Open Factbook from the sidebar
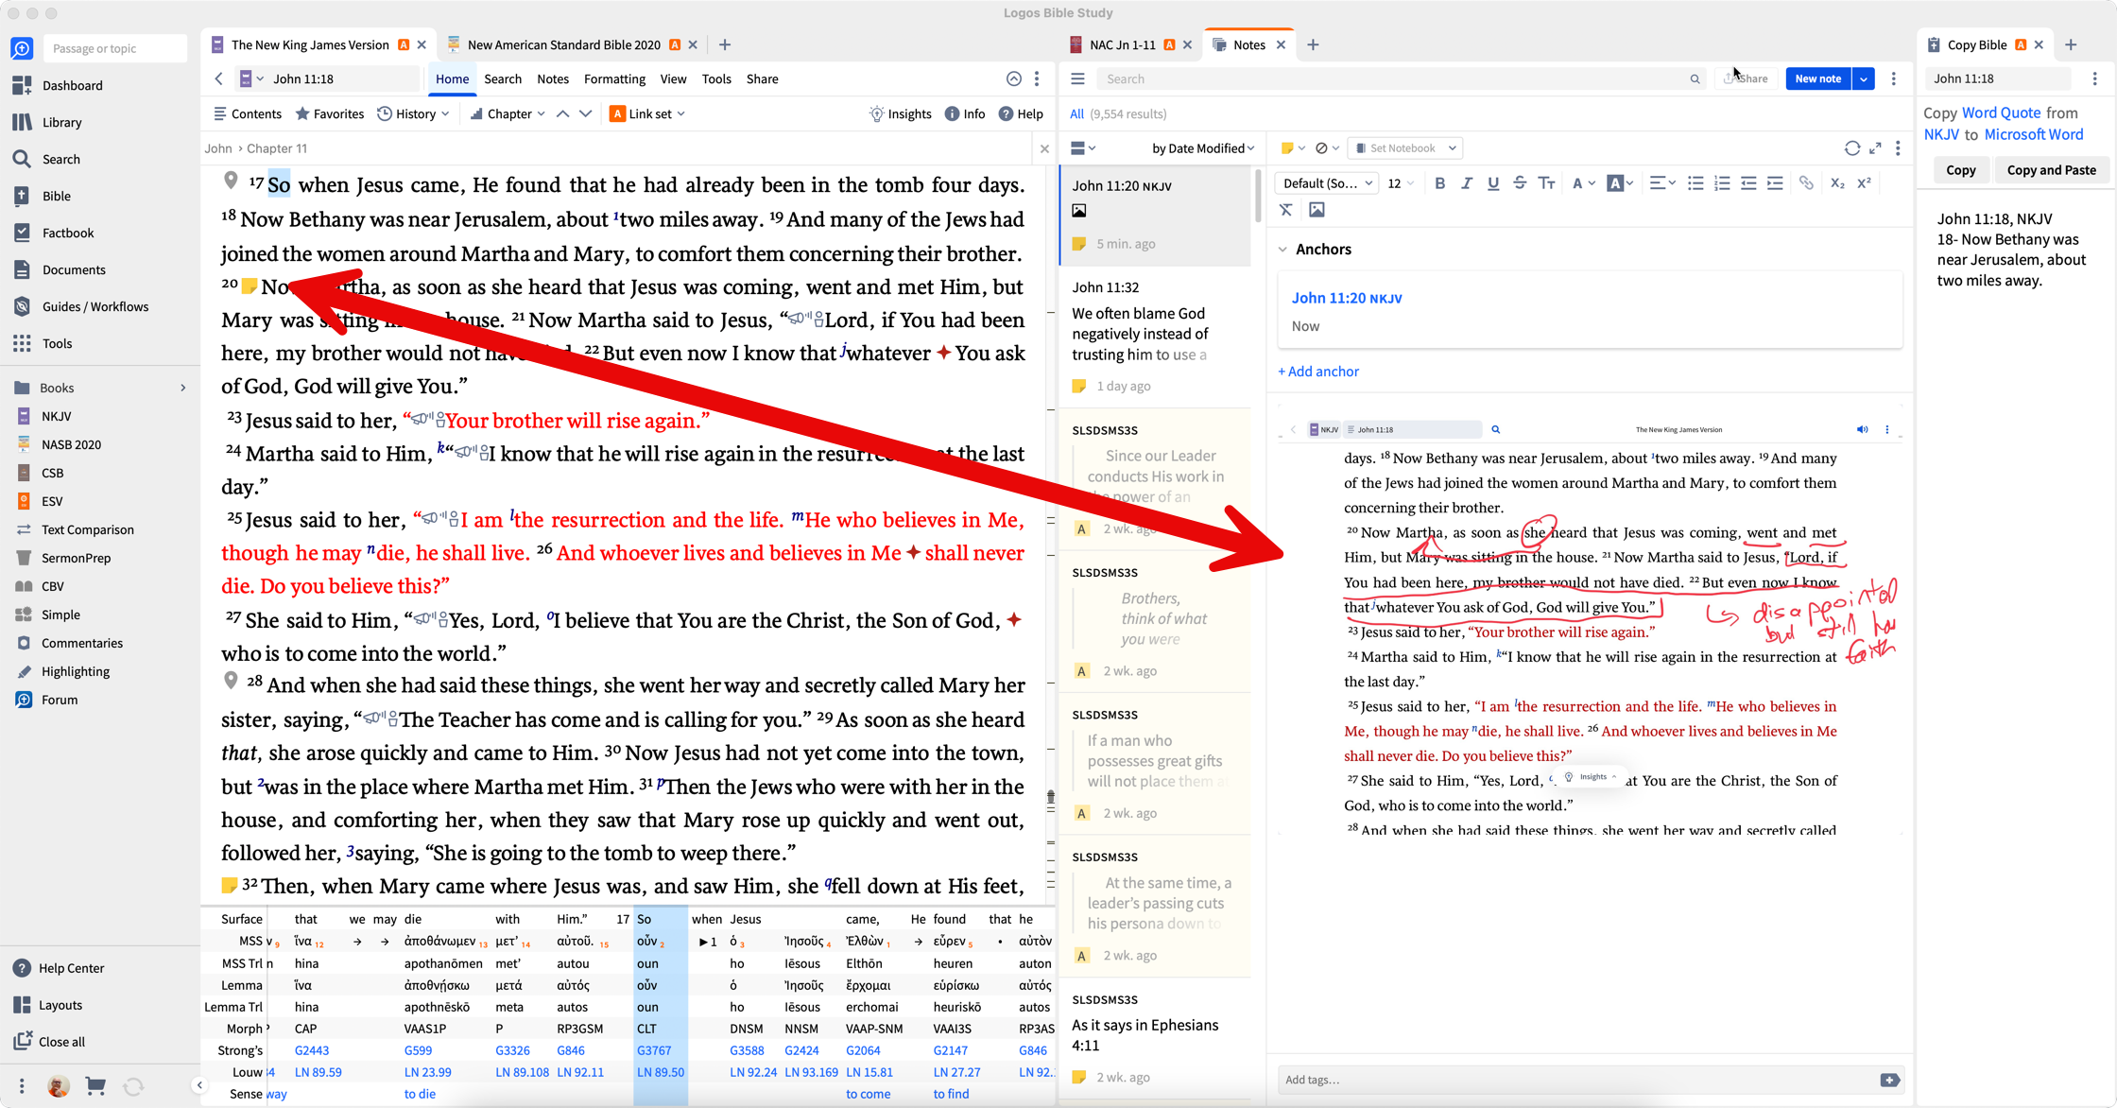Viewport: 2117px width, 1108px height. click(68, 233)
